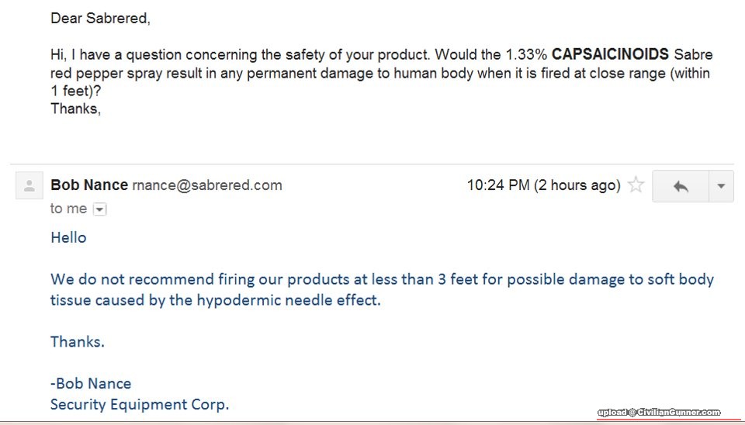This screenshot has width=745, height=425.
Task: Click the '(2 hours ago)' relative time text
Action: pyautogui.click(x=578, y=185)
